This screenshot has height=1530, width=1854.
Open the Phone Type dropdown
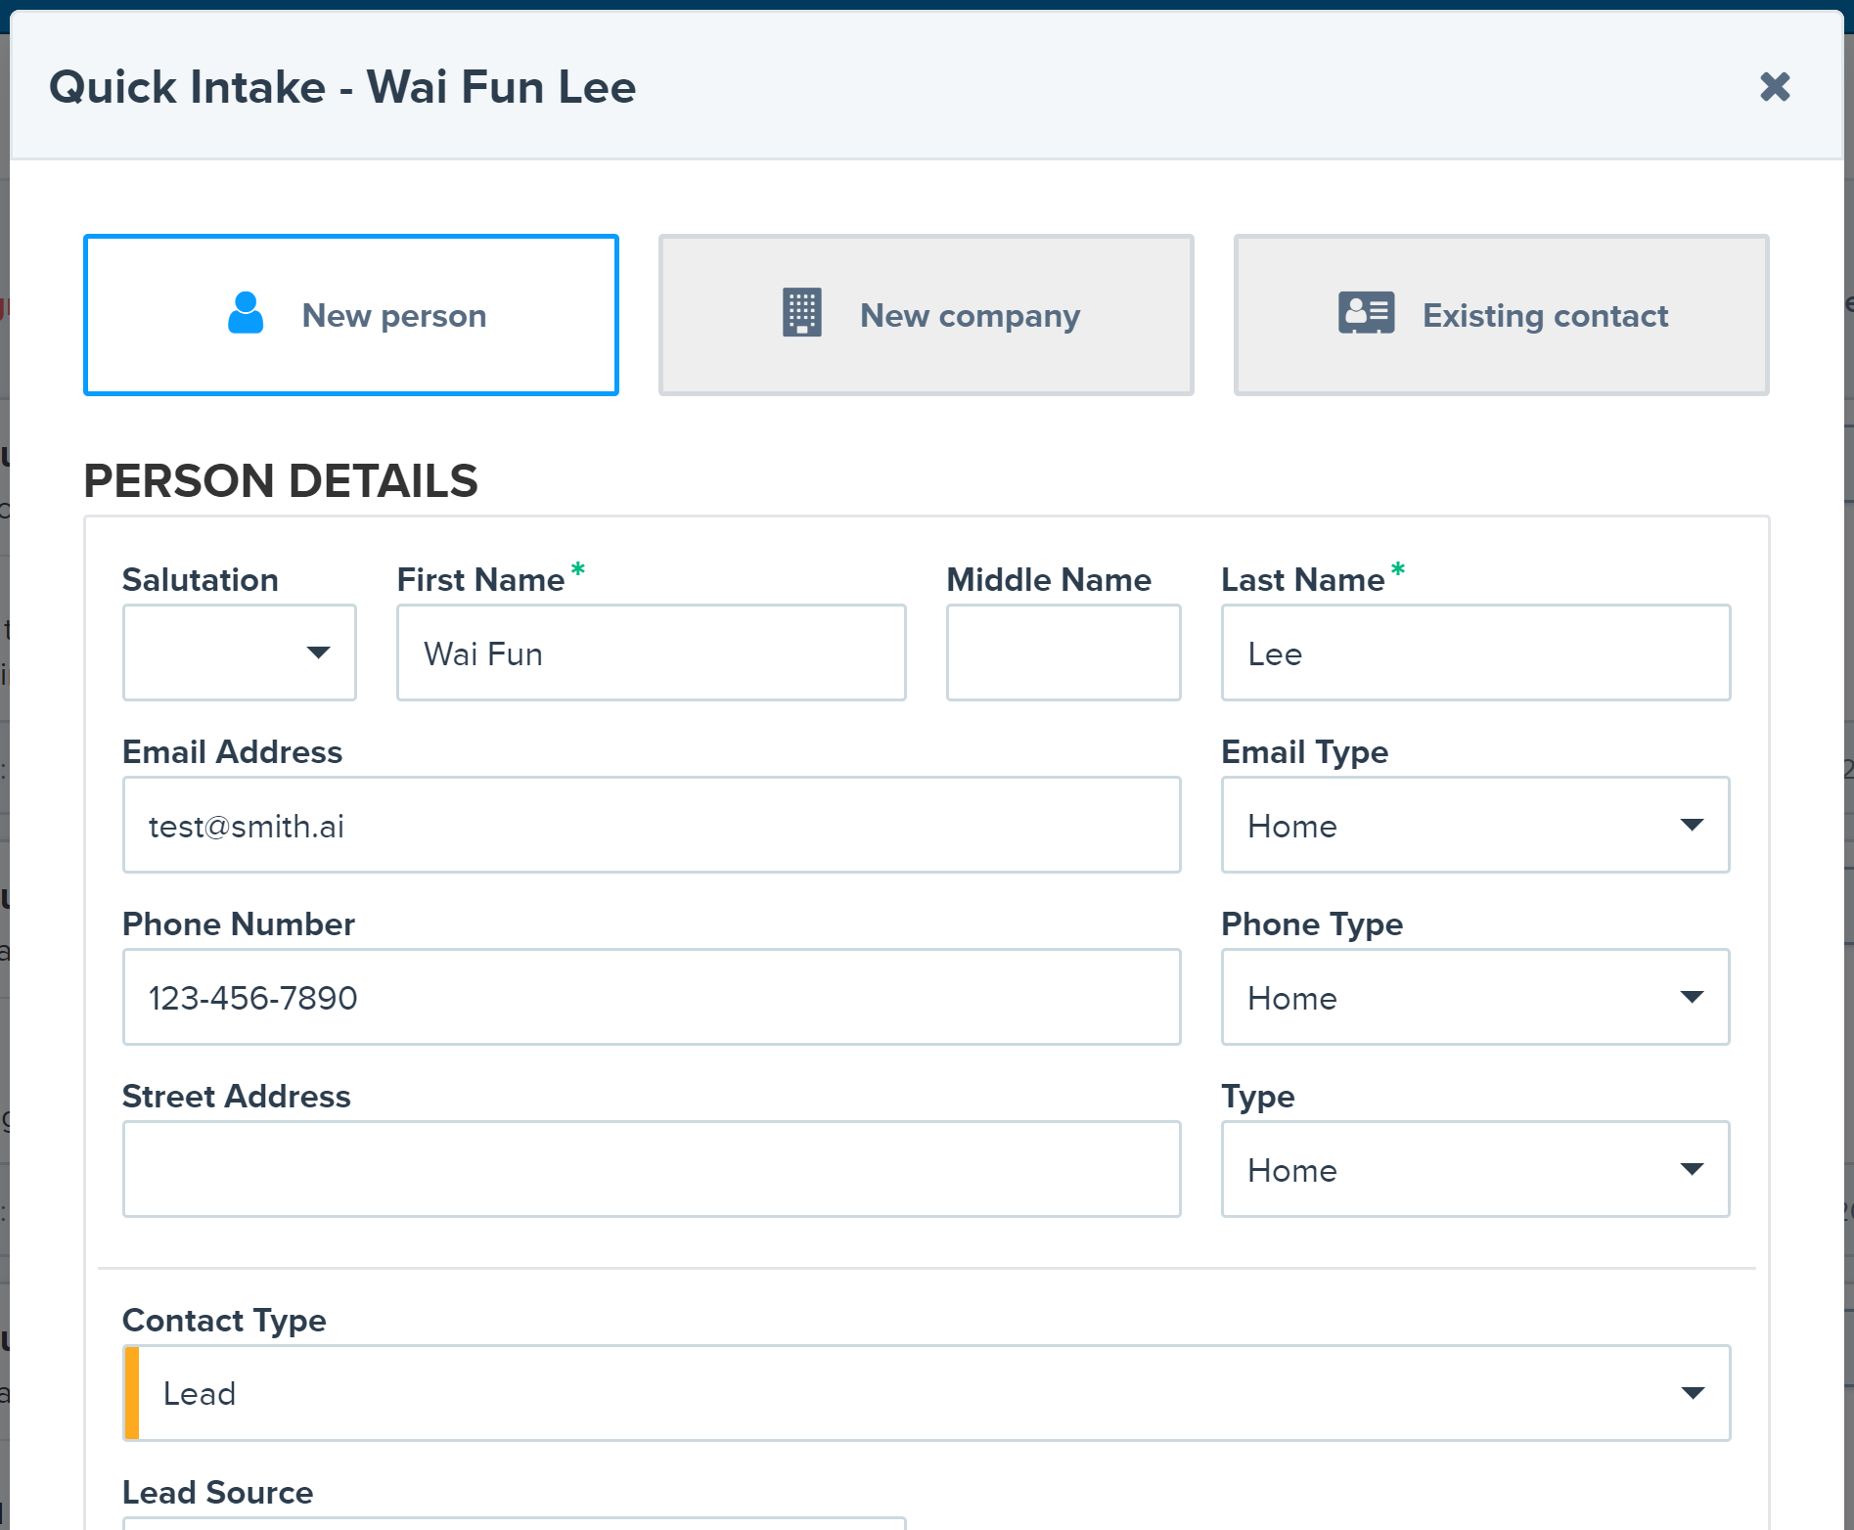pos(1475,997)
